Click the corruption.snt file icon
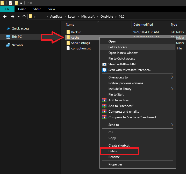 click(68, 48)
